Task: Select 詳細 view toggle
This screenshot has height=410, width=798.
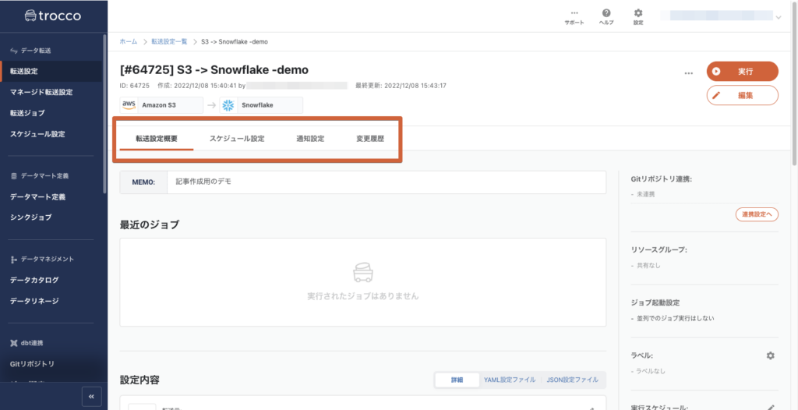Action: [x=457, y=380]
